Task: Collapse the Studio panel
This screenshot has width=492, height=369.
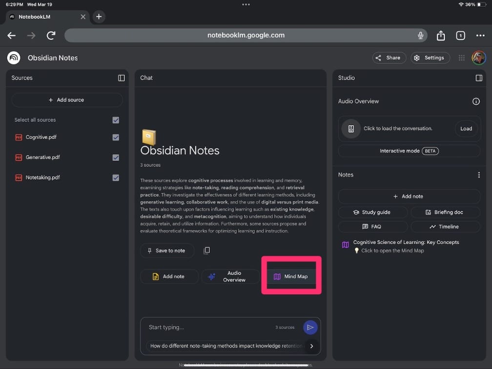Action: (x=479, y=78)
